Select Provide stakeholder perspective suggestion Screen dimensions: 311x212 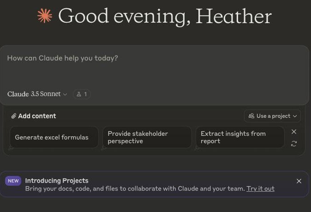[147, 137]
